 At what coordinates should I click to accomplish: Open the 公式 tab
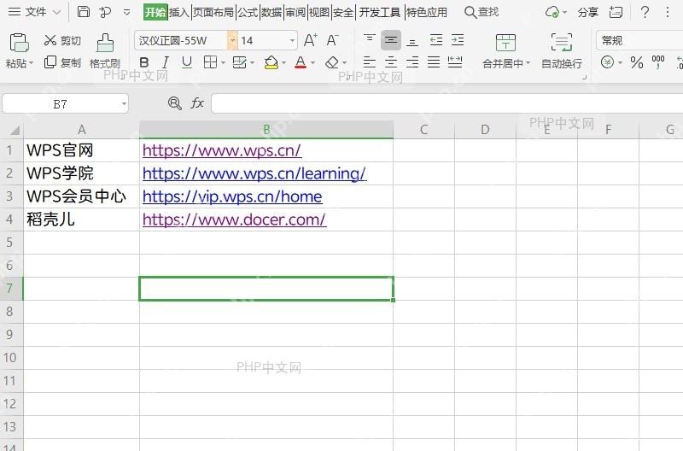[x=248, y=12]
